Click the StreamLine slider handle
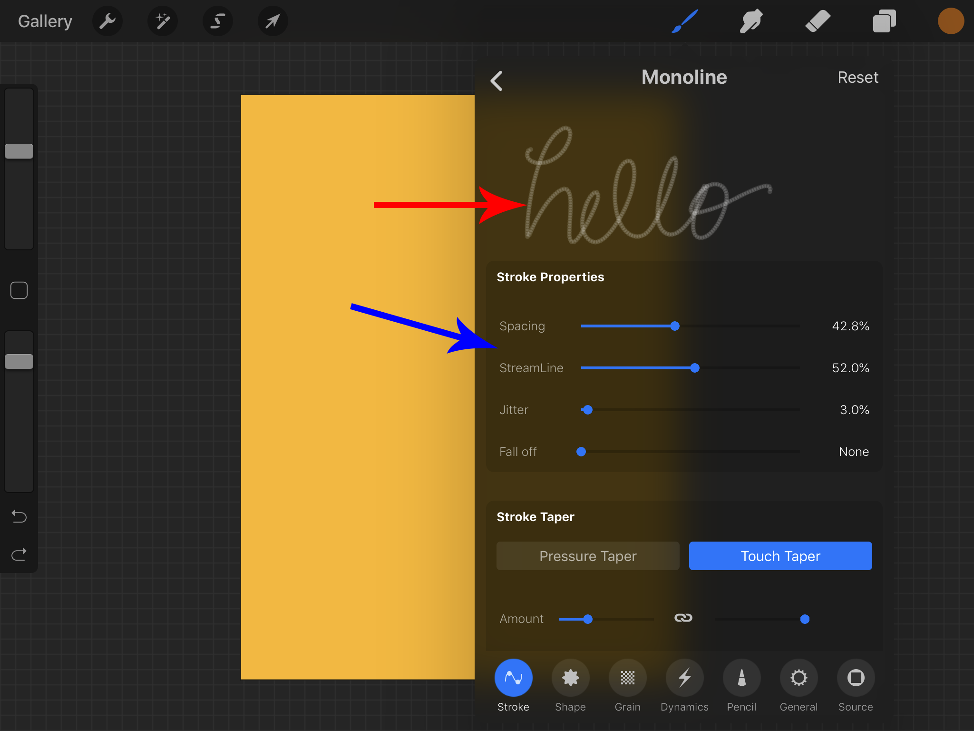 (695, 368)
